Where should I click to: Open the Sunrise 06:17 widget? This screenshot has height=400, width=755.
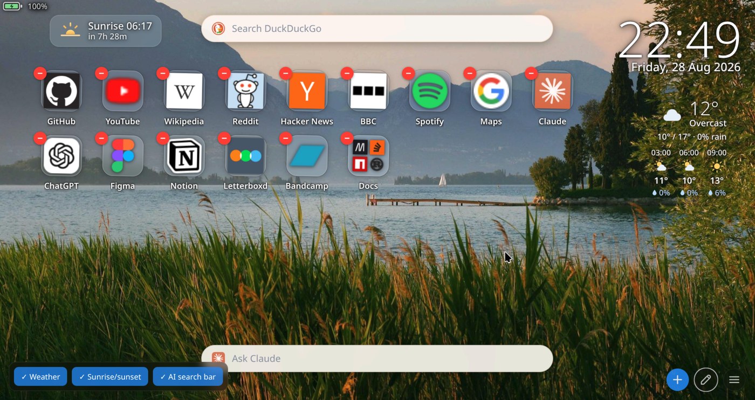[x=105, y=31]
